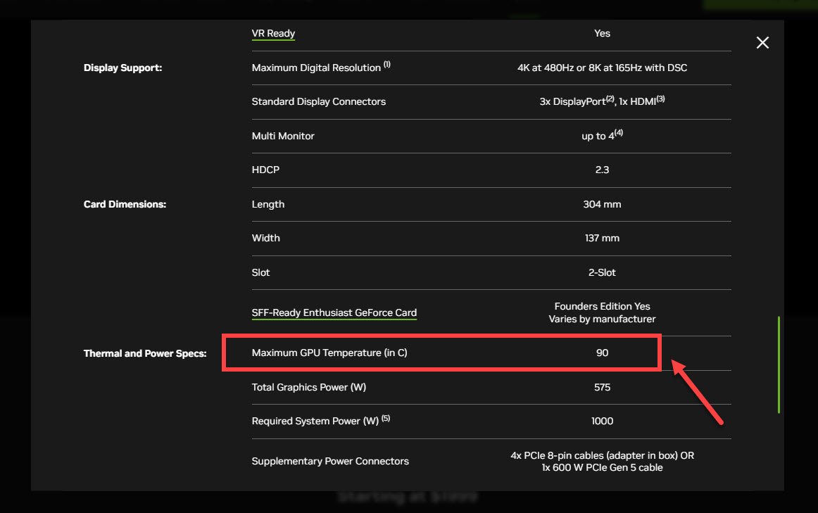Select the Display Support section heading

tap(122, 68)
